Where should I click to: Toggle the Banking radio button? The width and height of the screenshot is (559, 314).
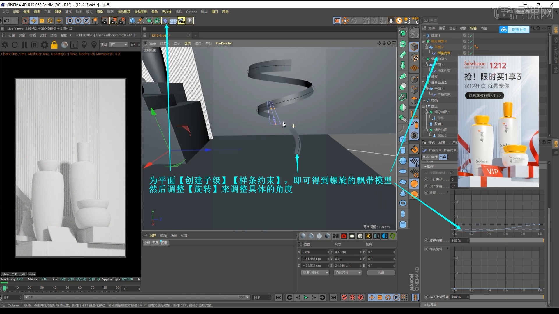pos(426,186)
